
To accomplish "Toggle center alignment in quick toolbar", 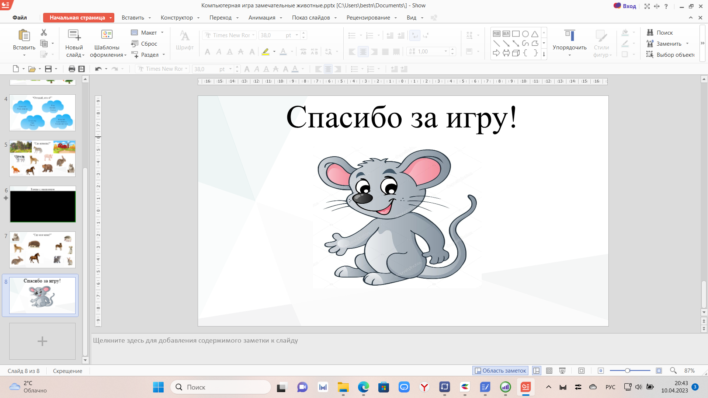I will [x=328, y=69].
